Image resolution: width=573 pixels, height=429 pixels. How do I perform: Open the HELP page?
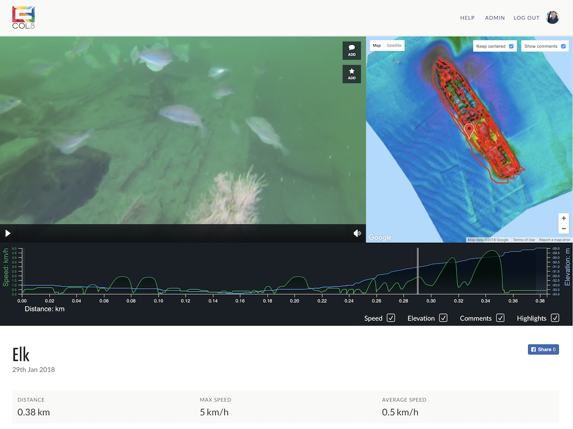tap(467, 18)
